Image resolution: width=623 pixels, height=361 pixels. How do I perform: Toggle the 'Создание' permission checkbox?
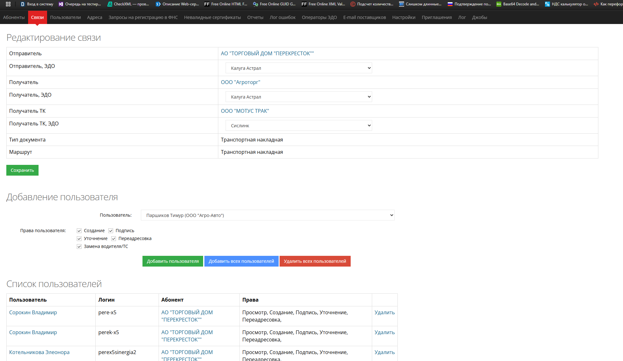[x=79, y=231]
